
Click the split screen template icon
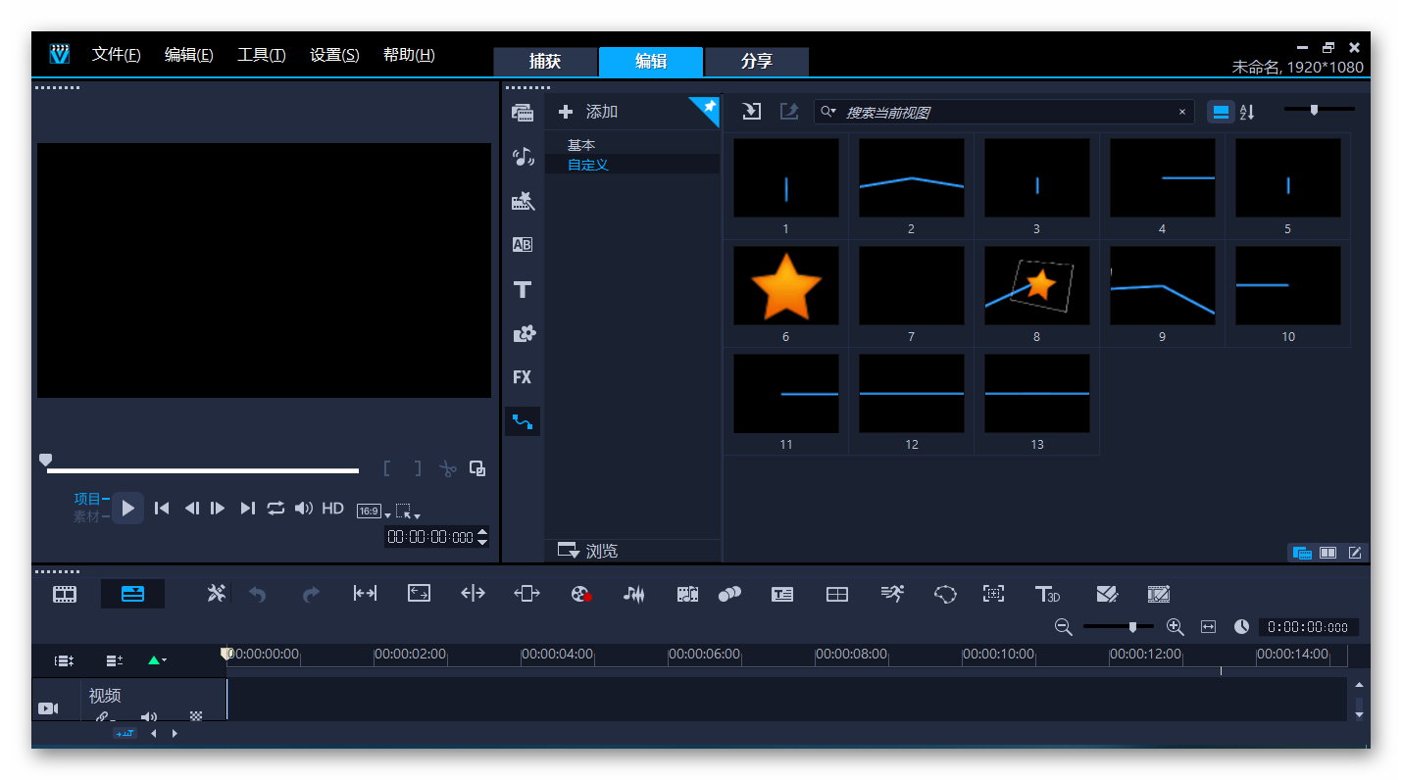point(836,594)
